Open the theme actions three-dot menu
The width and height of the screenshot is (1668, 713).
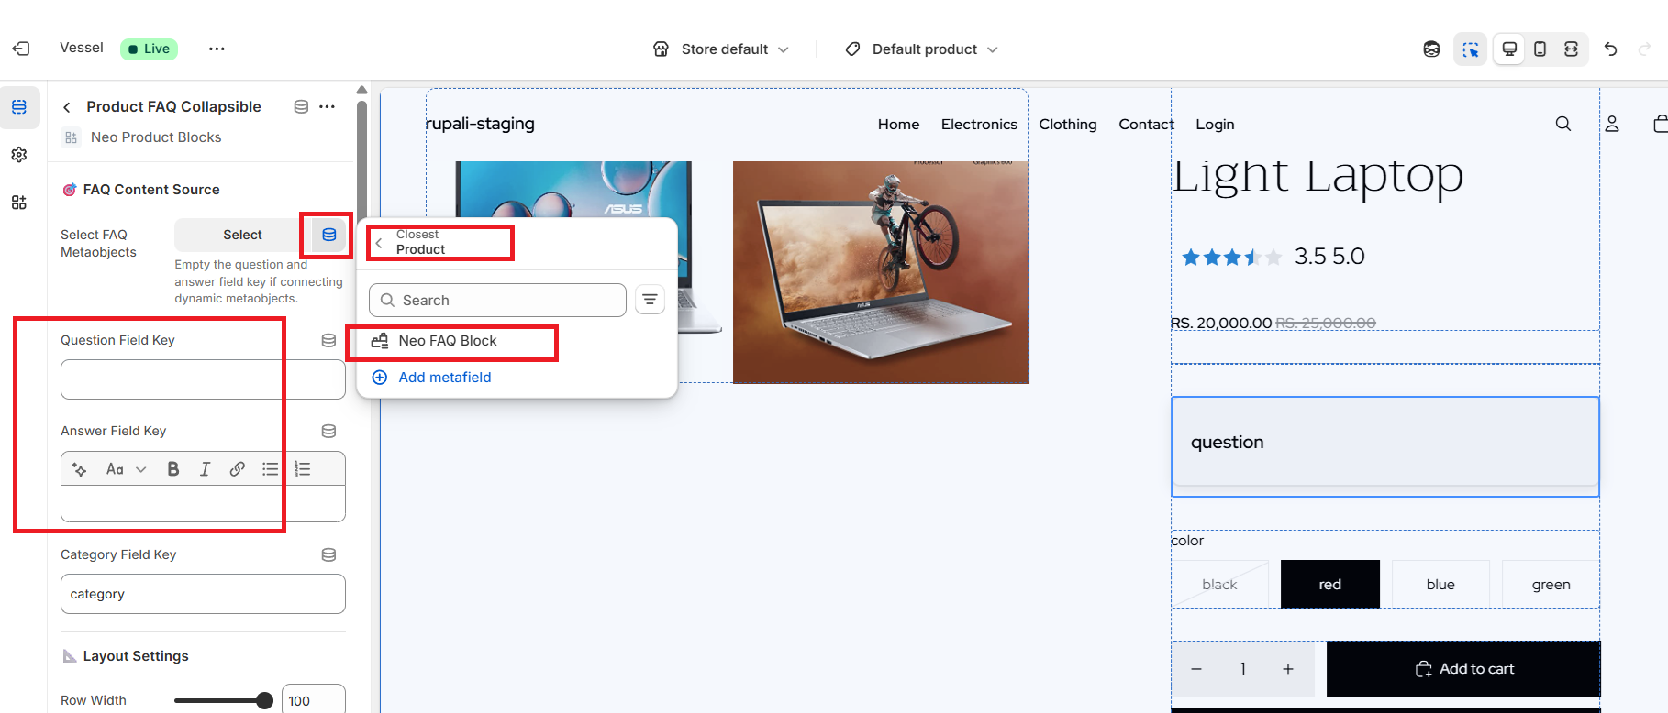[x=217, y=49]
